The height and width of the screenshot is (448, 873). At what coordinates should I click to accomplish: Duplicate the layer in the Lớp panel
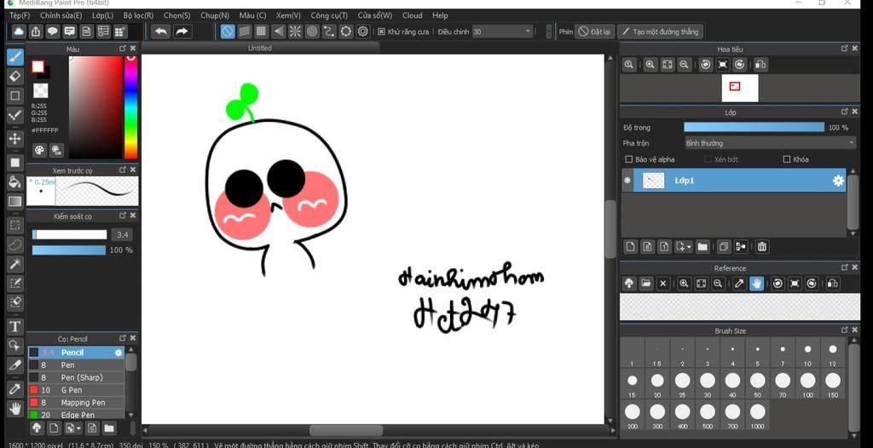click(724, 246)
